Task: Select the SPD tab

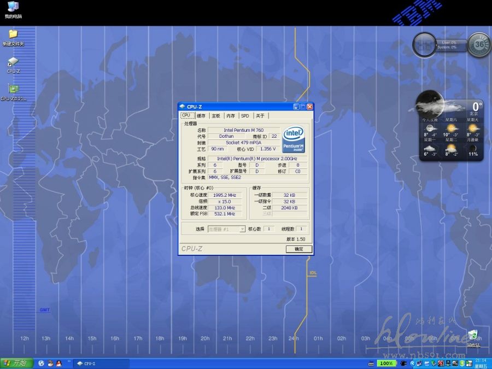Action: point(245,116)
